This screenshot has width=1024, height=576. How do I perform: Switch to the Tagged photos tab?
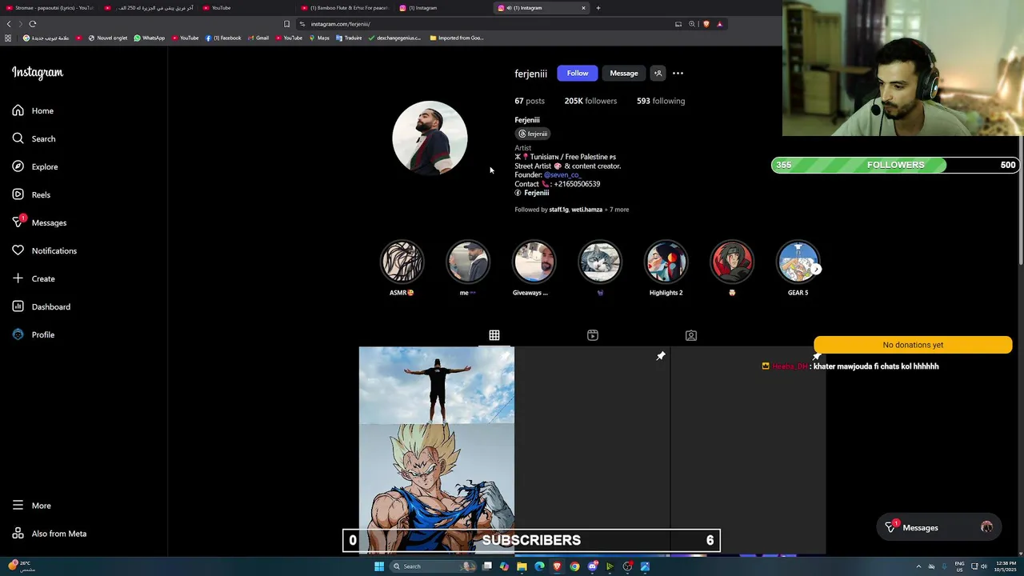pyautogui.click(x=691, y=335)
